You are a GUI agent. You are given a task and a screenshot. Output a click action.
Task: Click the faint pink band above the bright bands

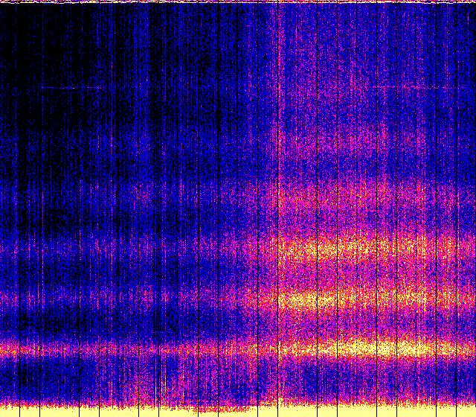click(x=357, y=195)
